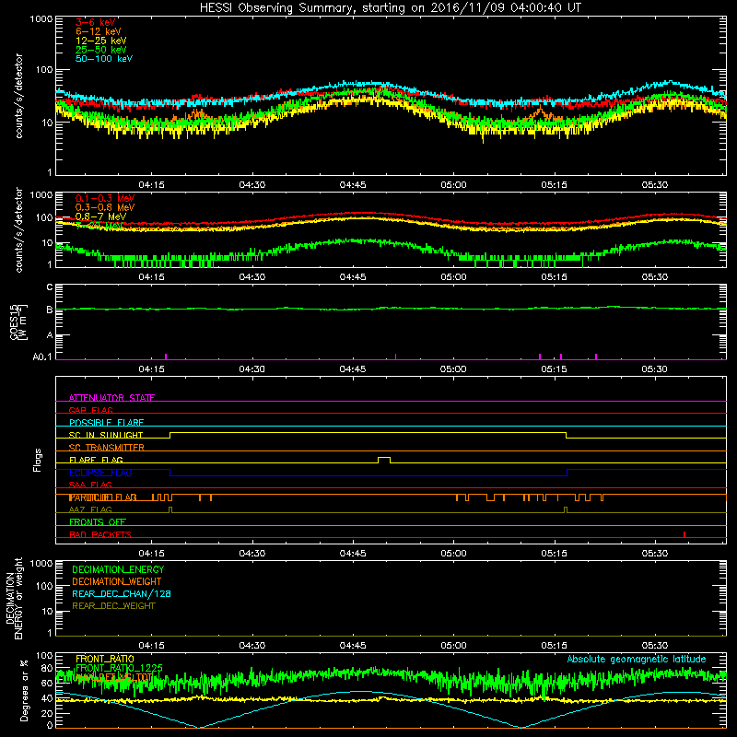Select the cyan 50-100 keV legend label
This screenshot has height=737, width=737.
[x=104, y=59]
